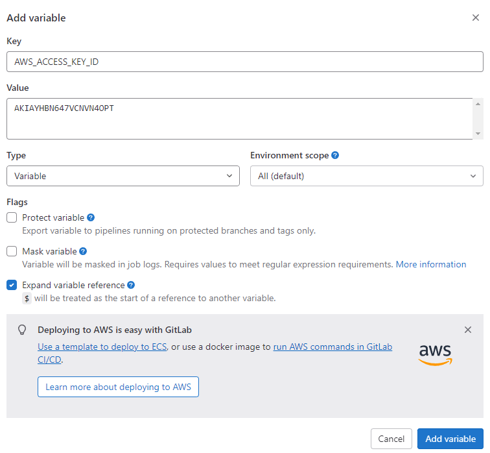
Task: Close the Add variable dialog
Action: (x=476, y=18)
